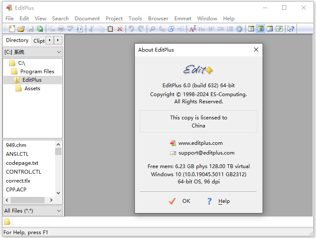Click the Print printer icon
The width and height of the screenshot is (316, 238).
(61, 29)
